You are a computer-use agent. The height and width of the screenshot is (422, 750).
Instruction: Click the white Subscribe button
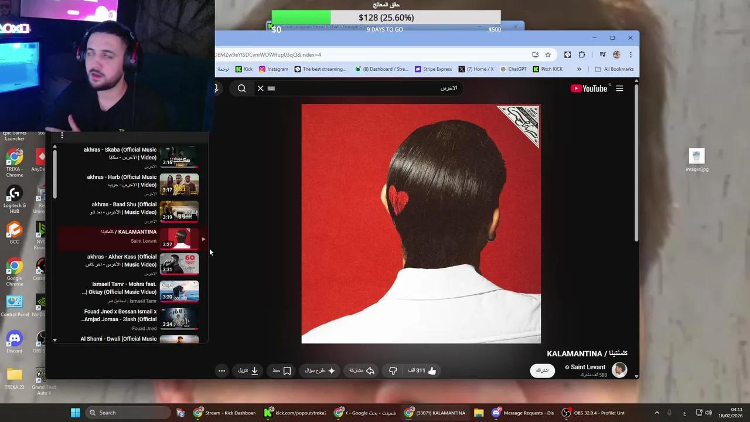[543, 370]
